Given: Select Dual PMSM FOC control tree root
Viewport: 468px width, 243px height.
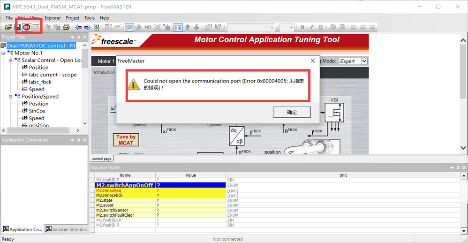Looking at the screenshot, I should [41, 46].
